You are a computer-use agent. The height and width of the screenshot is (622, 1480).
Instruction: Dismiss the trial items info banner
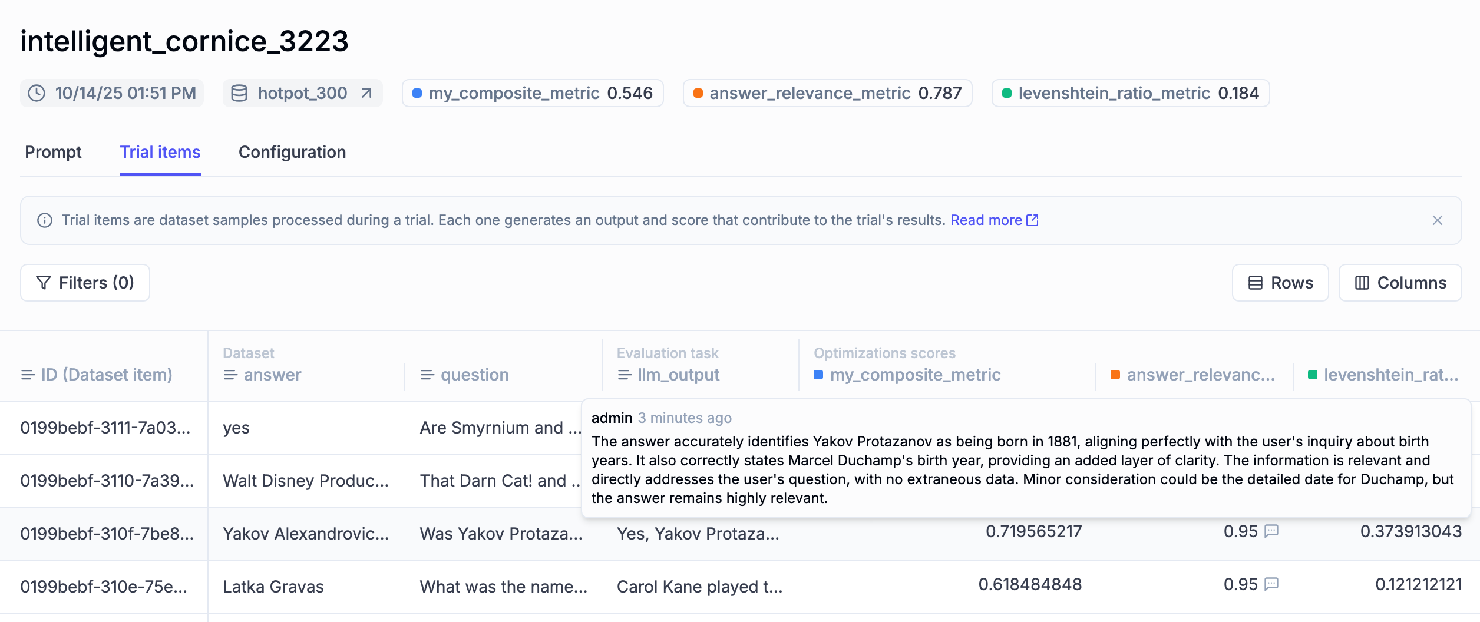(1437, 220)
